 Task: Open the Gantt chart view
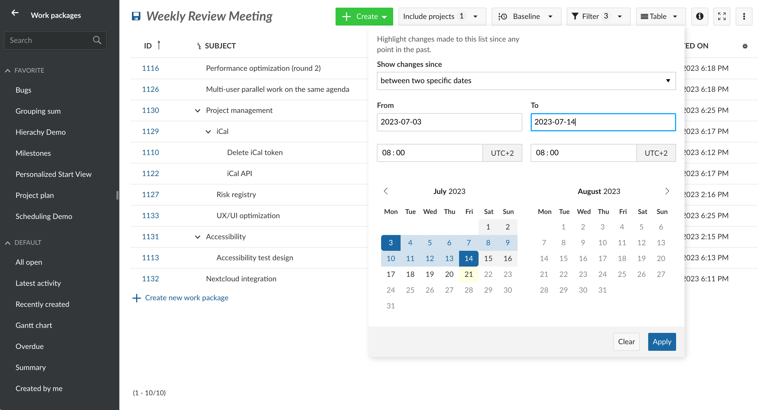coord(33,325)
